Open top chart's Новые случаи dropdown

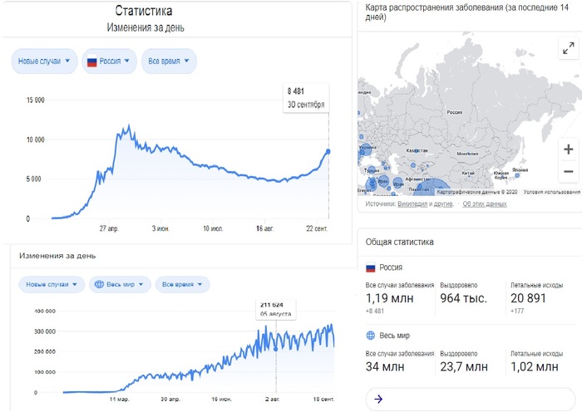pyautogui.click(x=43, y=61)
